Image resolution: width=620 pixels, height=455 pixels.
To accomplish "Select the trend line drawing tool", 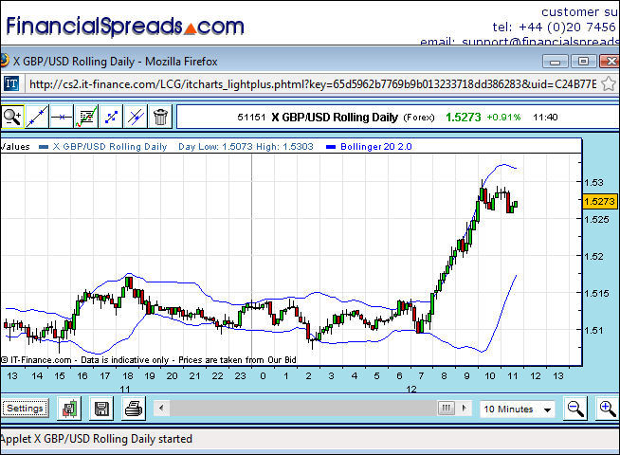I will tap(37, 117).
